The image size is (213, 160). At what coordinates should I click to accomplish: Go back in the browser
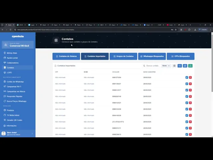point(2,30)
